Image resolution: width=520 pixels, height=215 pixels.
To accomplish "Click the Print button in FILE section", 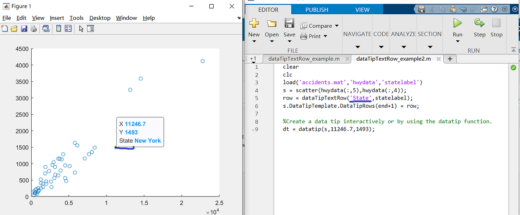I will [x=314, y=36].
